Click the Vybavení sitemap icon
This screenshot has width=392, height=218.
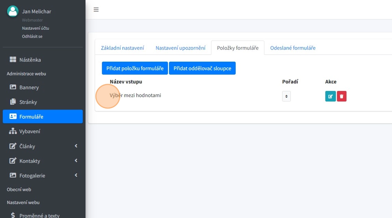click(13, 131)
